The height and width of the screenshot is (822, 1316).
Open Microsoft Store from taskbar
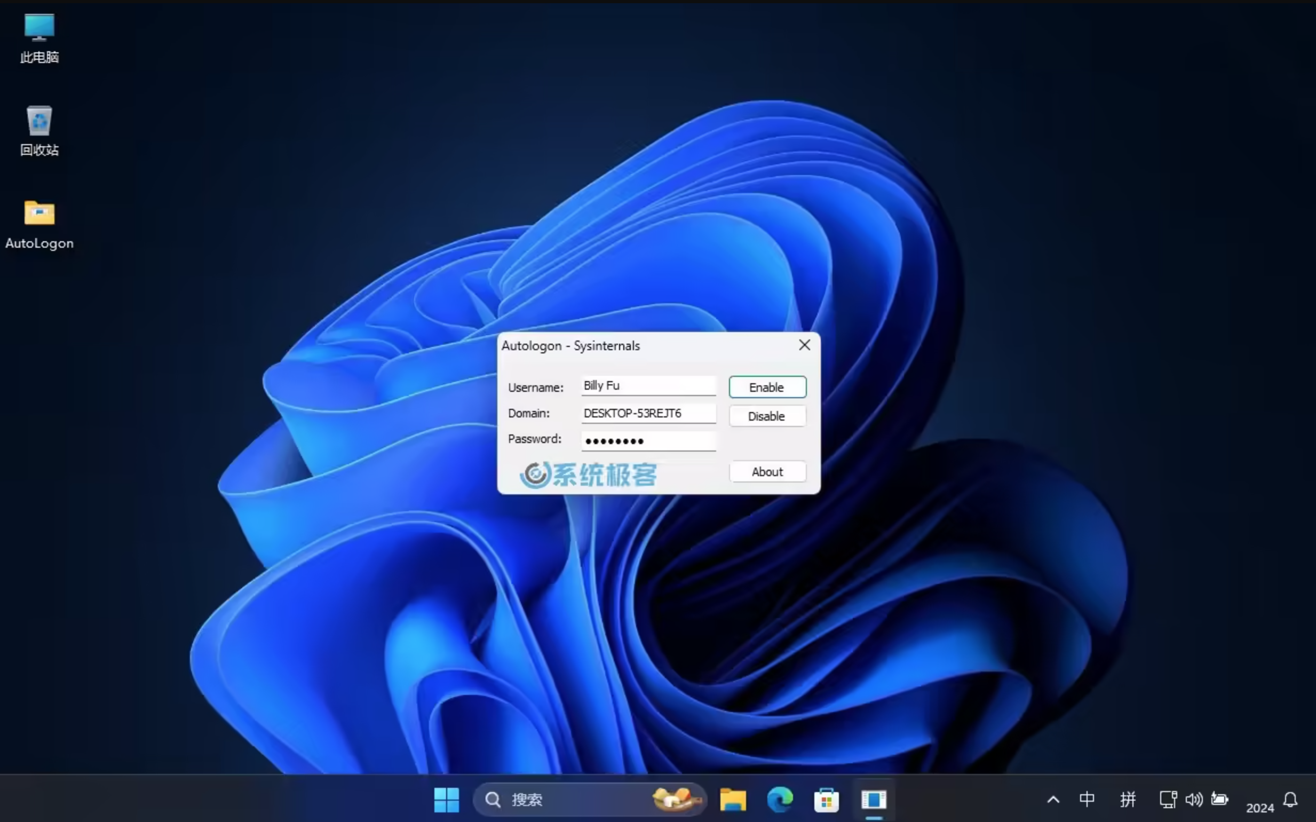(826, 799)
